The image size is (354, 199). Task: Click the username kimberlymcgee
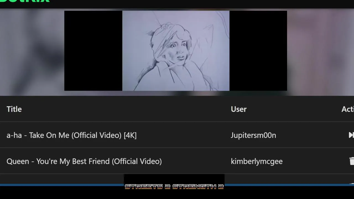coord(257,161)
